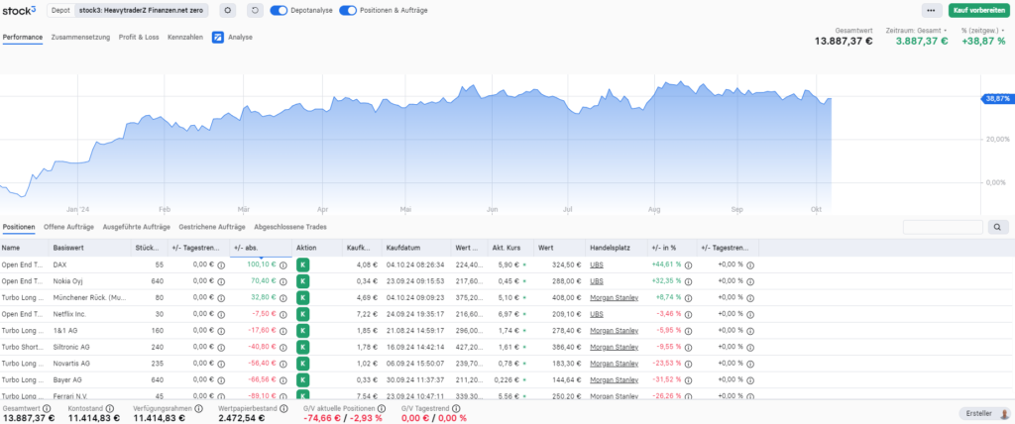This screenshot has width=1015, height=424.
Task: Click the Analyse tab label
Action: coord(240,37)
